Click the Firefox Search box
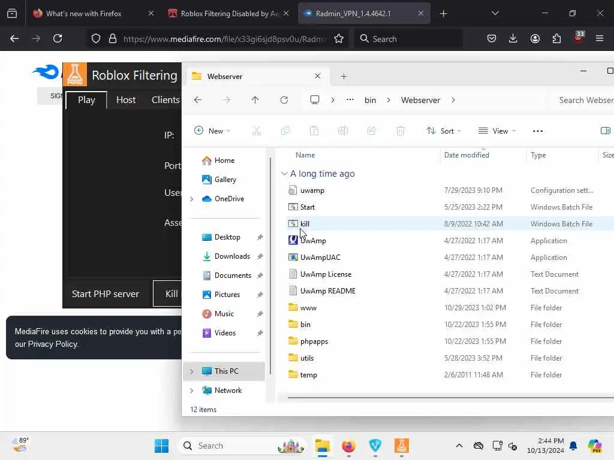The height and width of the screenshot is (460, 614). click(409, 39)
